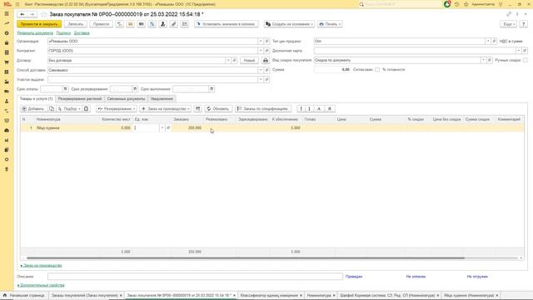This screenshot has height=300, width=533.
Task: Switch to 'Начальная страница' bottom tab
Action: [x=24, y=295]
